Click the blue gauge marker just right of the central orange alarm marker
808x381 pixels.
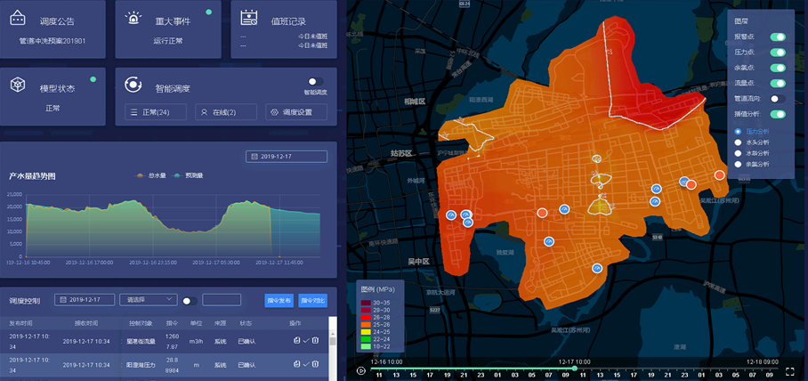coord(564,209)
